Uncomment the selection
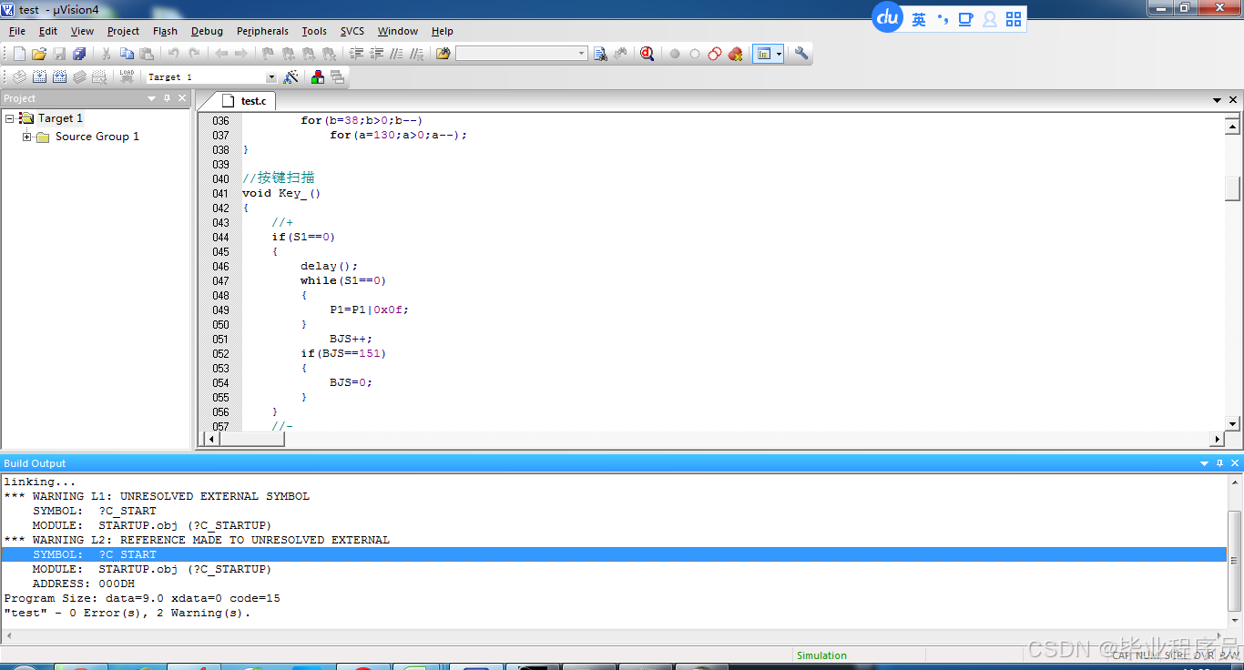This screenshot has width=1244, height=670. (416, 55)
